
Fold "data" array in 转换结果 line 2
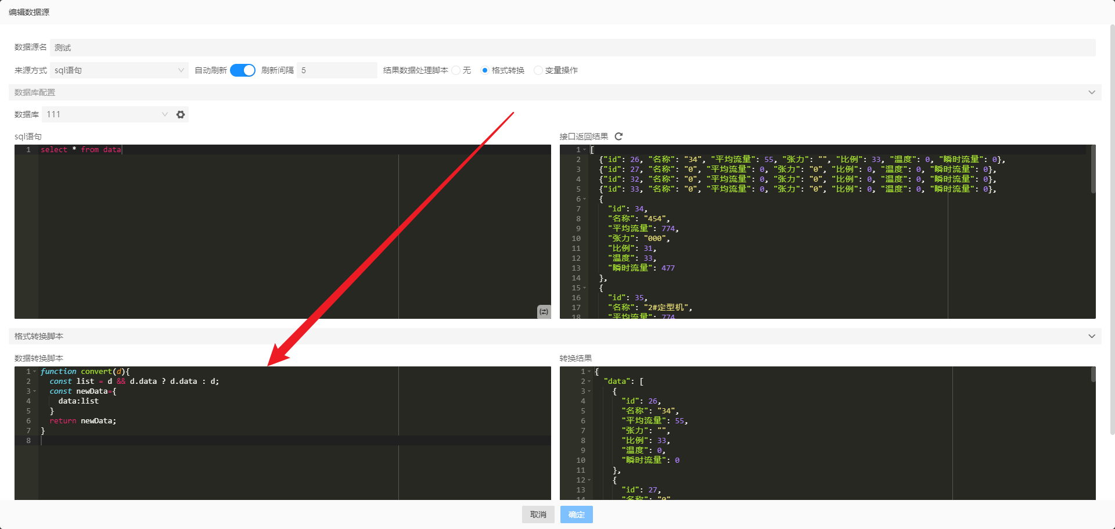tap(589, 382)
